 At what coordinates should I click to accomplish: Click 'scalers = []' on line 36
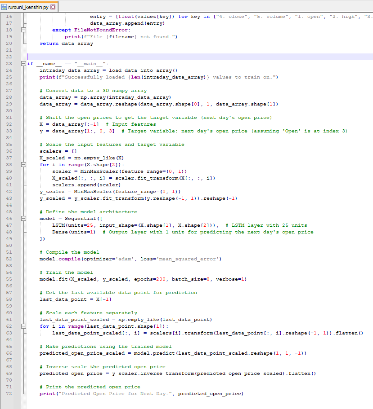tap(58, 151)
